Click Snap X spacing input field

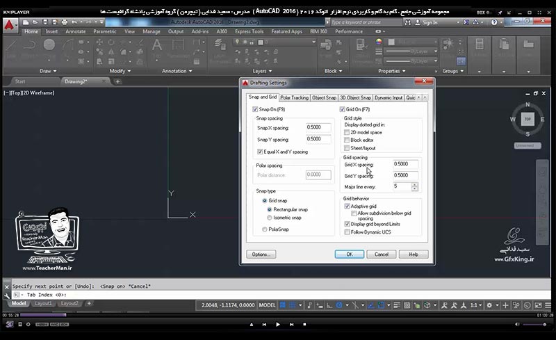tap(318, 127)
